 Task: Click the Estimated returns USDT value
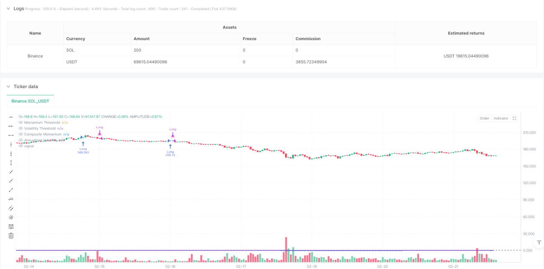(x=466, y=56)
